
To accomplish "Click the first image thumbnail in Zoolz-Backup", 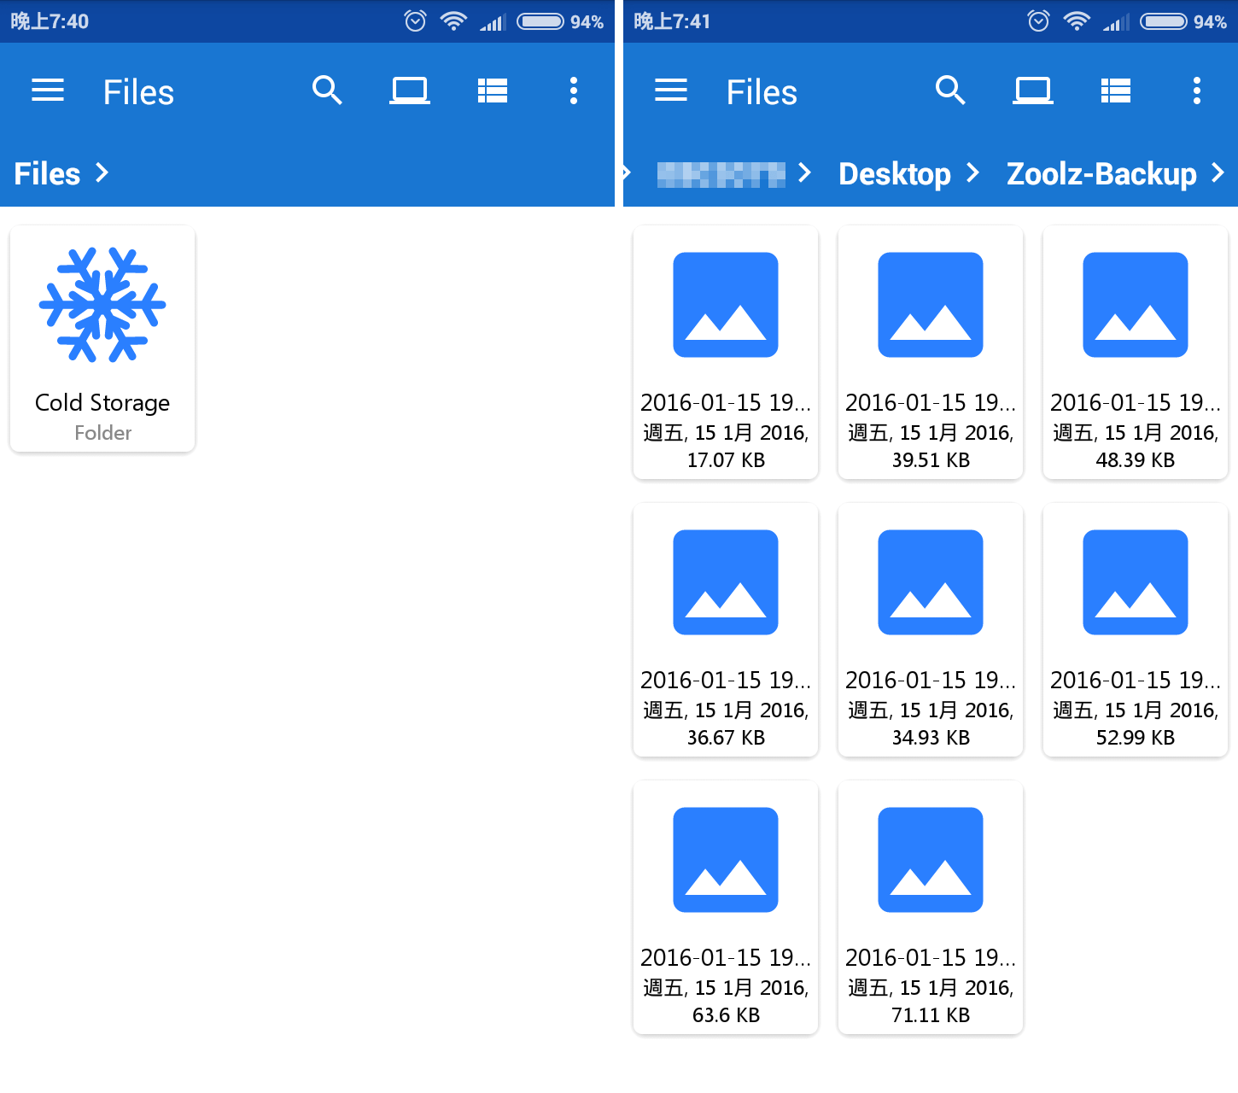I will coord(725,304).
